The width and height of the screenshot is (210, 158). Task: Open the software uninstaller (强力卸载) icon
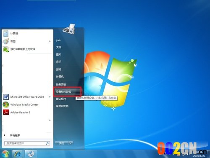tap(6, 49)
